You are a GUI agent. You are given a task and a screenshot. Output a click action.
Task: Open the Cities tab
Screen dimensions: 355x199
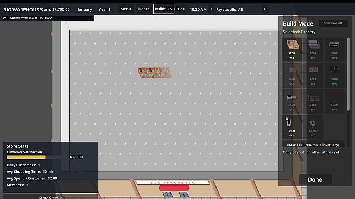tap(180, 9)
